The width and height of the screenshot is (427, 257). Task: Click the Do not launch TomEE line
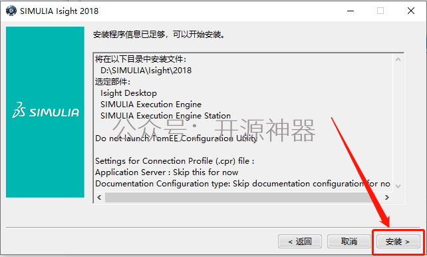pos(176,138)
